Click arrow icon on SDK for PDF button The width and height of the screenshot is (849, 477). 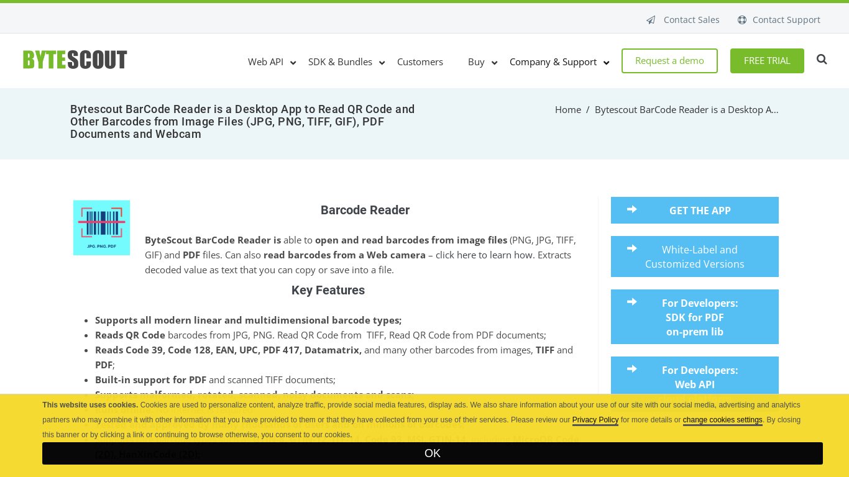(632, 302)
